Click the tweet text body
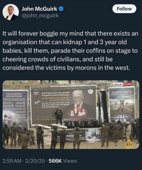142x170 pixels. 71,51
